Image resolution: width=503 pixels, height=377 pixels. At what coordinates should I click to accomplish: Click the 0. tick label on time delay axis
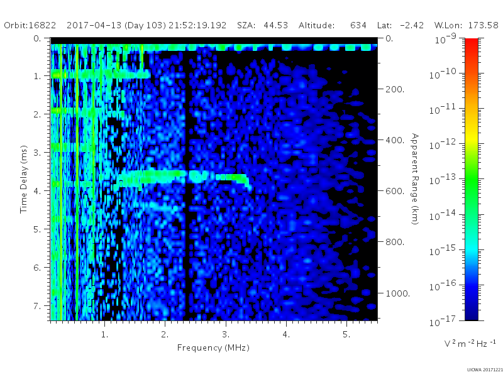(x=38, y=38)
